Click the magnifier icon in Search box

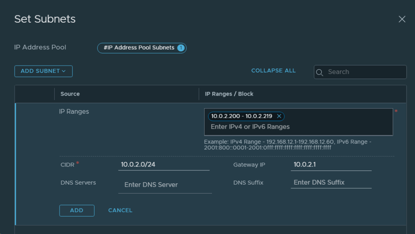click(319, 72)
